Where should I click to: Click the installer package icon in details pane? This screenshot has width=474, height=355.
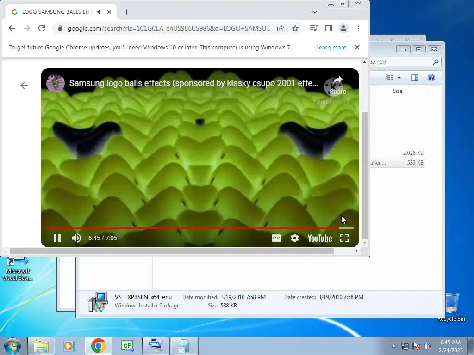click(x=98, y=302)
